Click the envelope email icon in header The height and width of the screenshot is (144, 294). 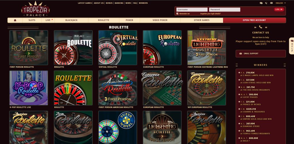[x=271, y=3]
